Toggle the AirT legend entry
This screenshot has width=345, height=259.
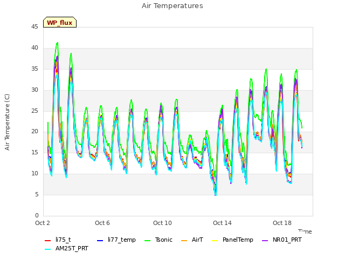tap(192, 240)
